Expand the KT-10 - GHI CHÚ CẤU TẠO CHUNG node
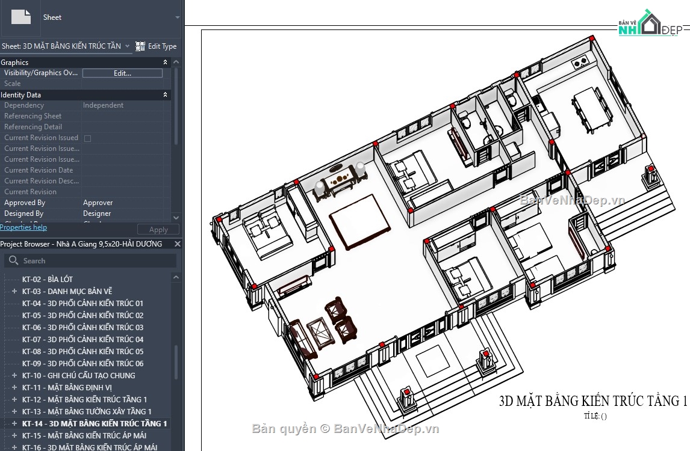This screenshot has height=451, width=690. pyautogui.click(x=14, y=375)
